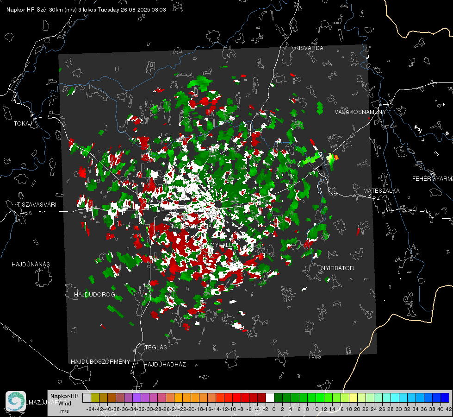Click the '-10' legend scale value

(232, 409)
